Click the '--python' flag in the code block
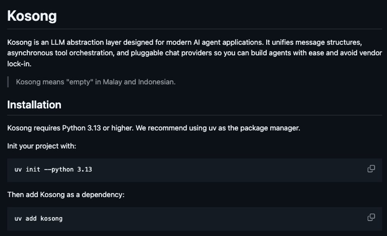This screenshot has width=387, height=236. (59, 170)
